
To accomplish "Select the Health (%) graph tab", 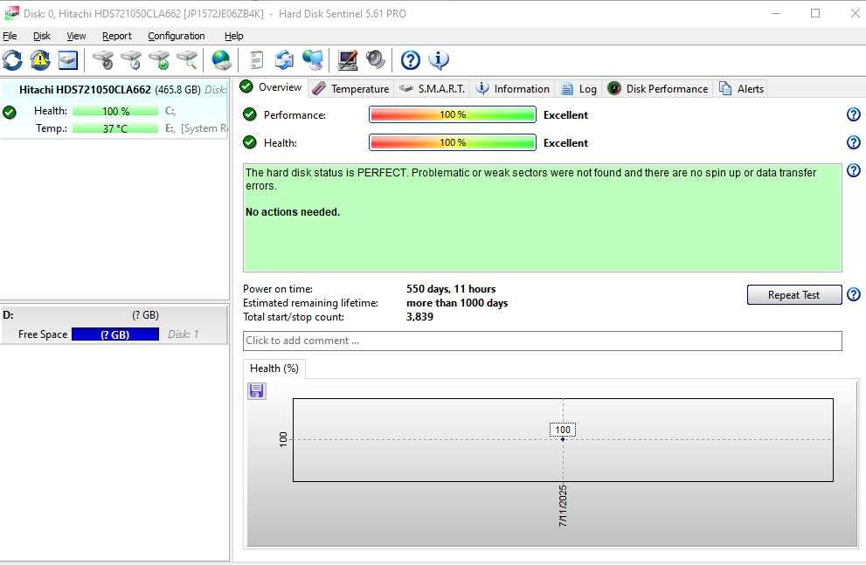I will (274, 369).
